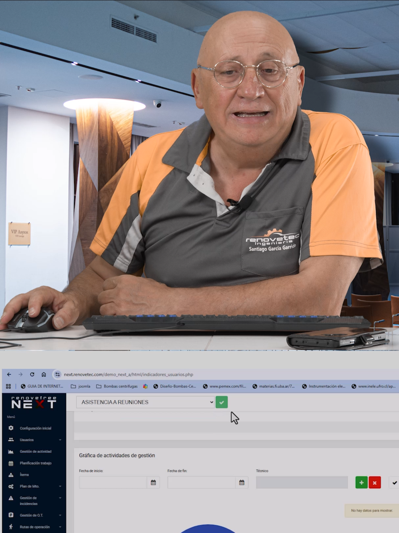The image size is (399, 533).
Task: Click the Gestión de actividad chart icon
Action: [11, 451]
